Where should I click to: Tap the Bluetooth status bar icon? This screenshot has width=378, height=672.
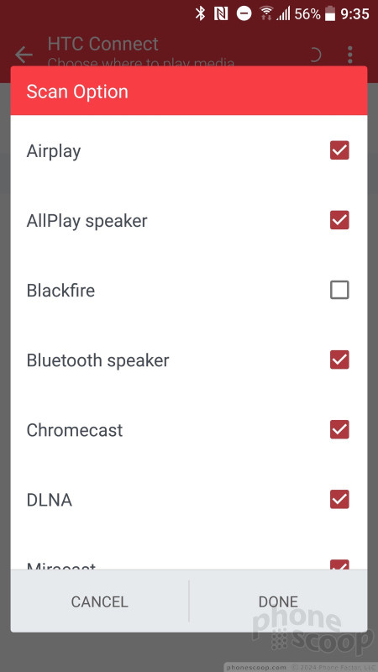pos(200,13)
